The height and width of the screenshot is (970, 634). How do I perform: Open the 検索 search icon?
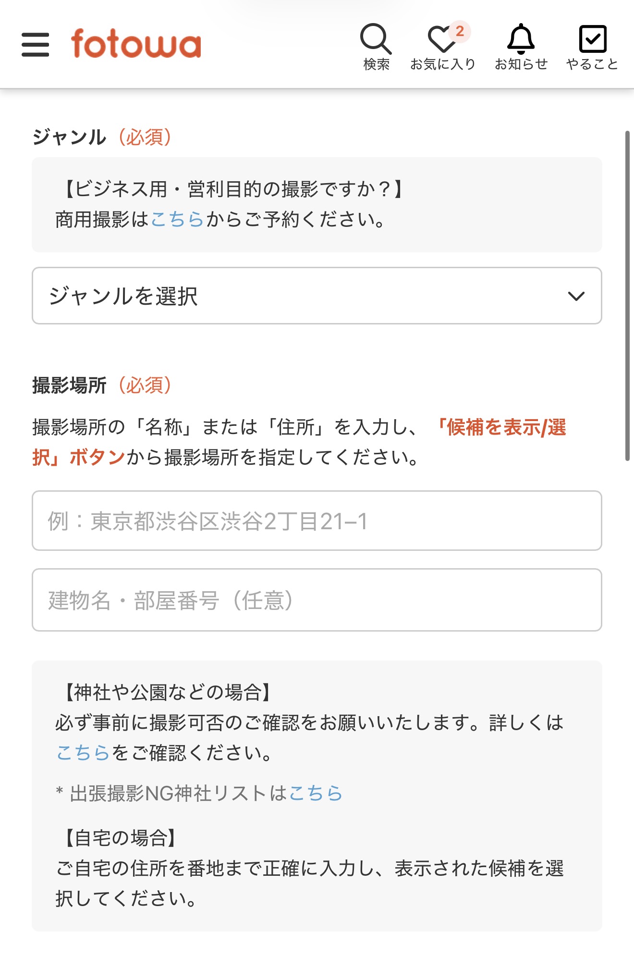(377, 45)
